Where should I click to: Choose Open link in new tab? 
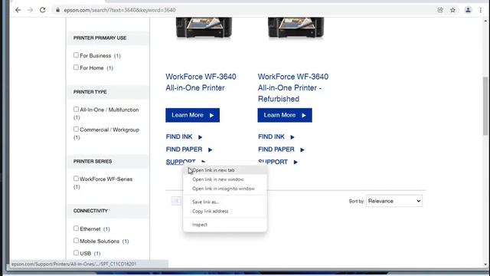pos(225,170)
